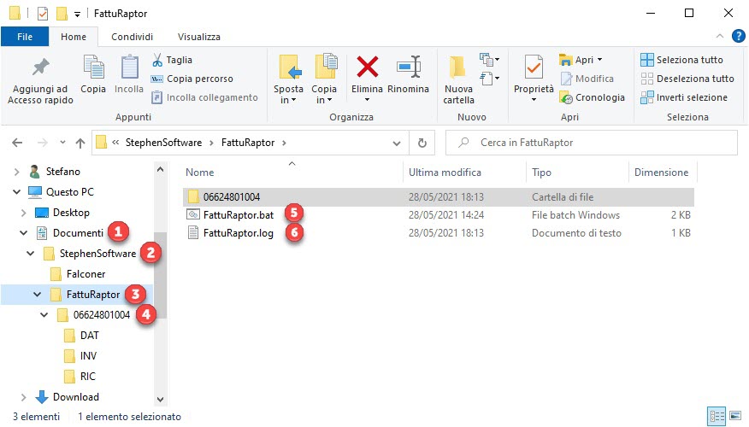Screen dimensions: 749x427
Task: Customize Quick Access Toolbar dropdown
Action: pyautogui.click(x=78, y=15)
